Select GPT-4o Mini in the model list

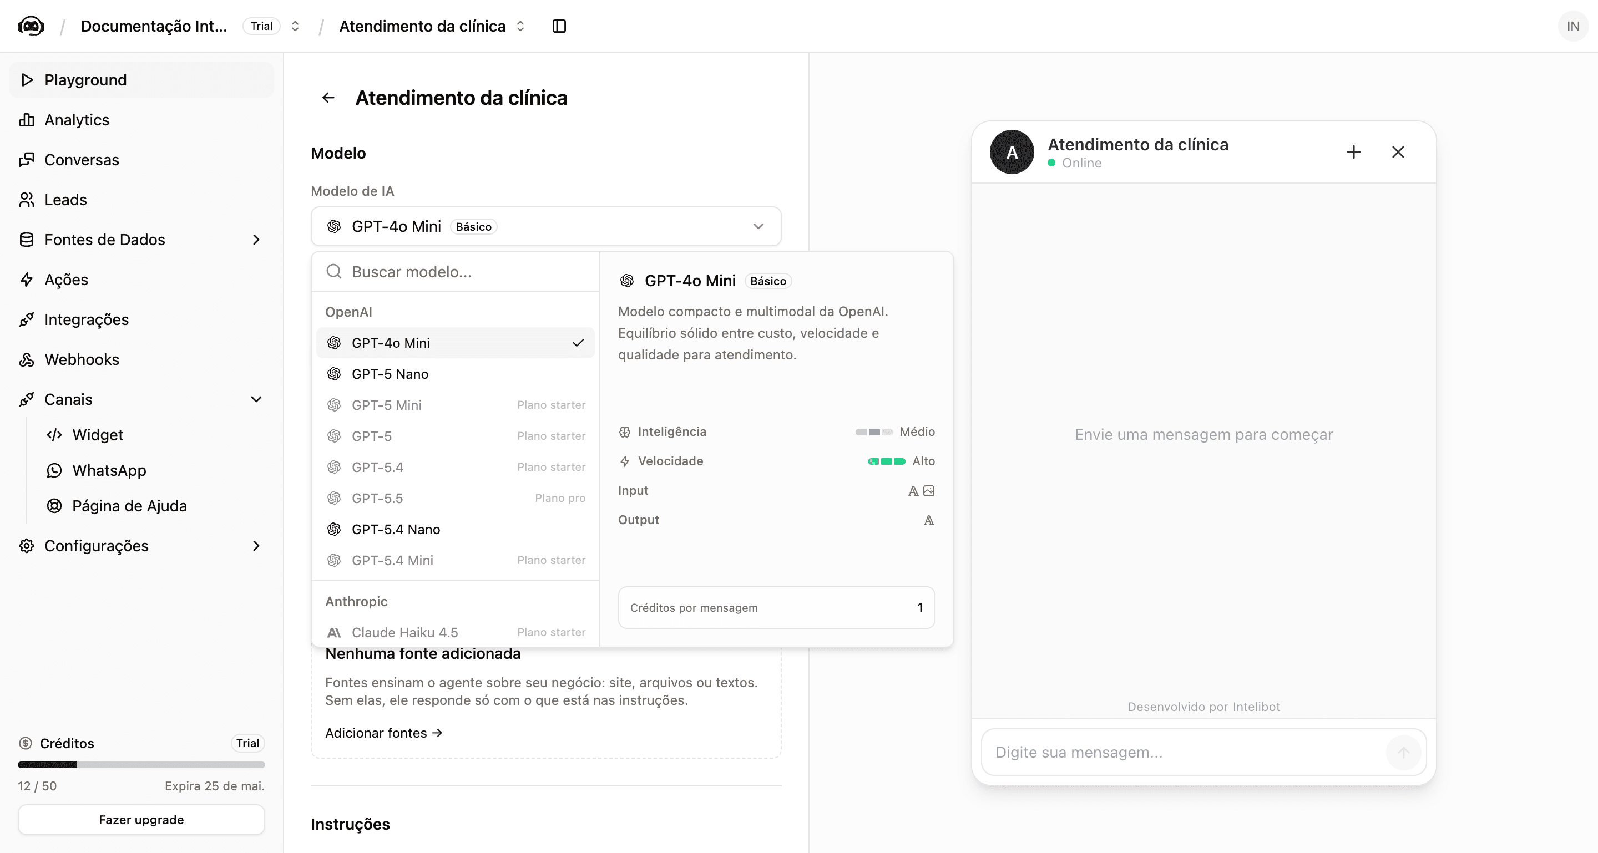pyautogui.click(x=456, y=343)
